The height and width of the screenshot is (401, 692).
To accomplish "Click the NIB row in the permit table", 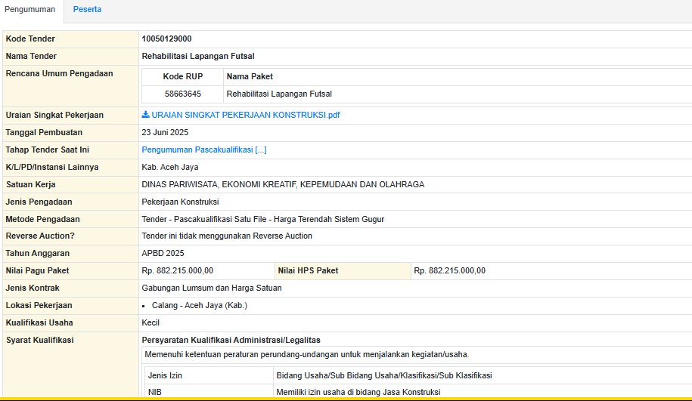I will [155, 392].
